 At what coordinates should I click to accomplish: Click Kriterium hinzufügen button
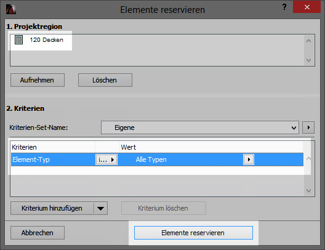point(52,208)
